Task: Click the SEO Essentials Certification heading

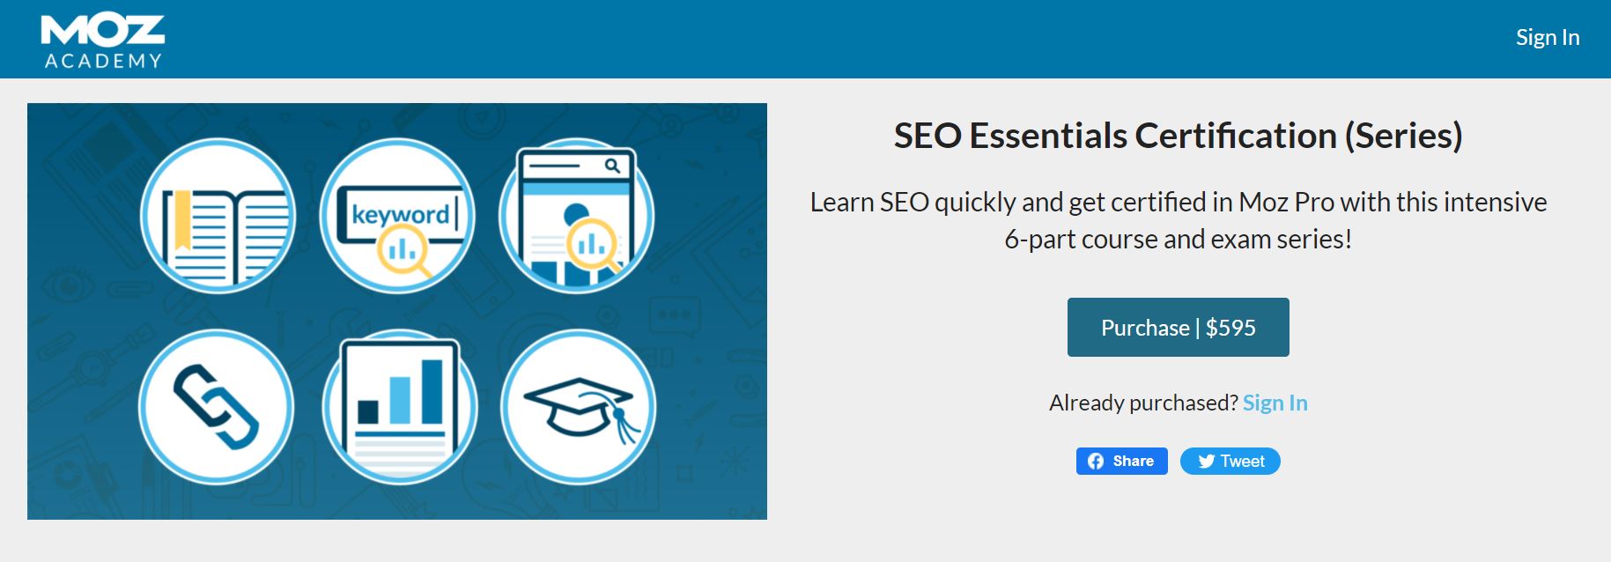Action: (1178, 136)
